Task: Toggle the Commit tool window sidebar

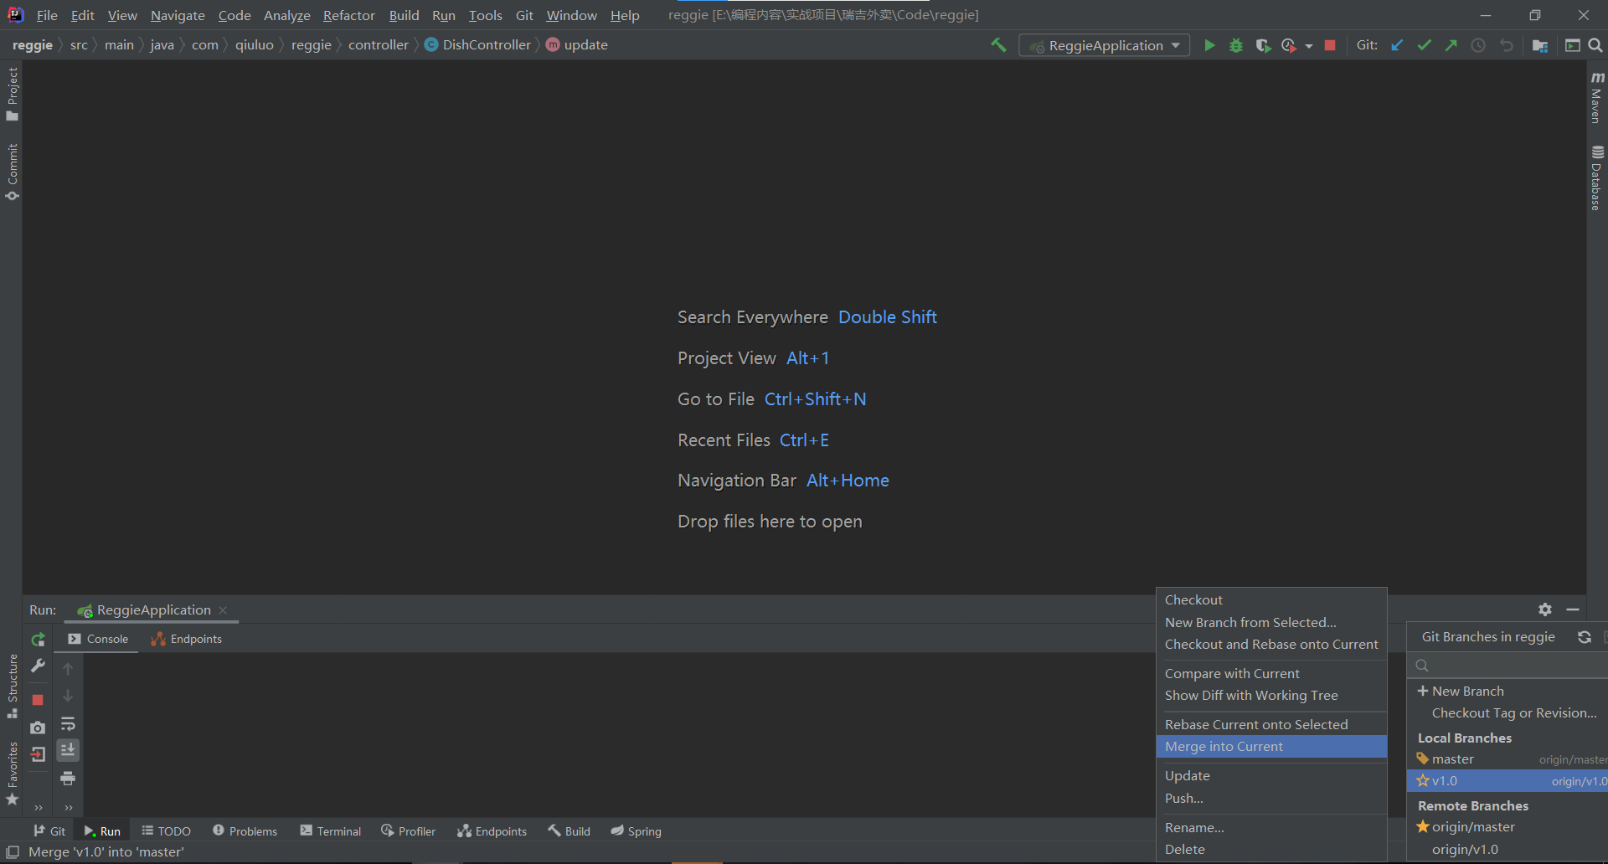Action: click(x=12, y=172)
